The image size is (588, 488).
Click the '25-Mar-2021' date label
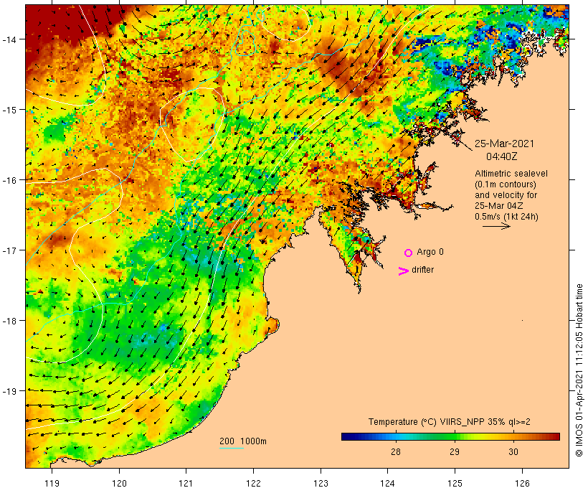(504, 144)
